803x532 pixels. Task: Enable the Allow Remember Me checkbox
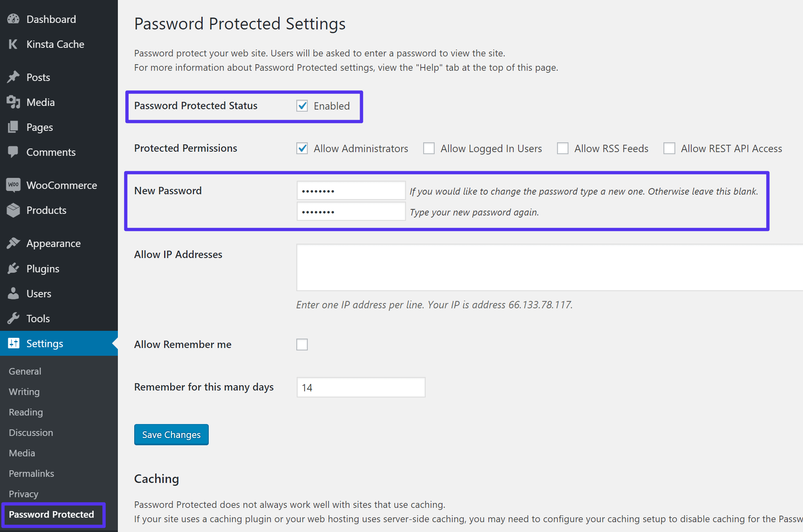[302, 343]
